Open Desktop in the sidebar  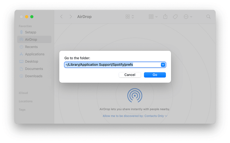(34, 61)
